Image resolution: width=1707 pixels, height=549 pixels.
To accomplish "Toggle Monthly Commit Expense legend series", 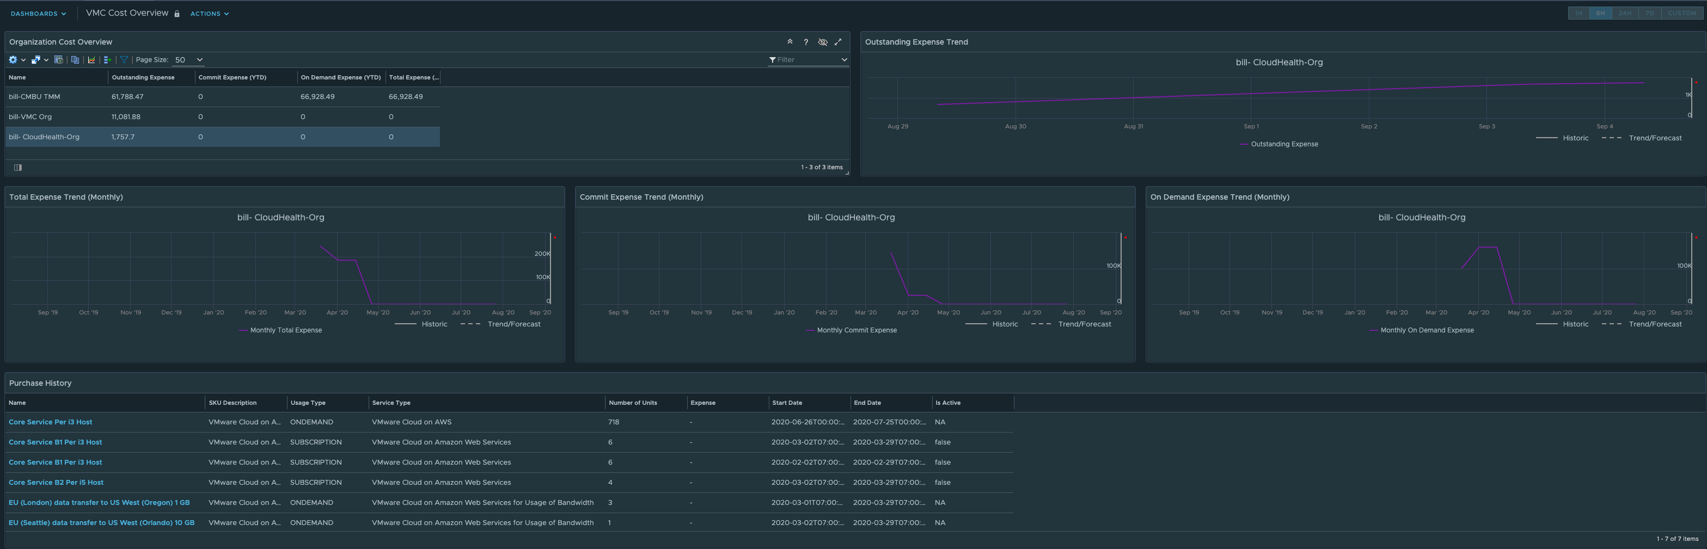I will pyautogui.click(x=852, y=330).
